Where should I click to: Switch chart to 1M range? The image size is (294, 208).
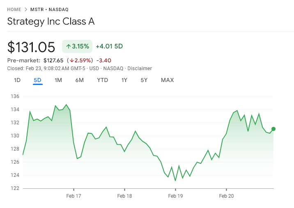58,80
